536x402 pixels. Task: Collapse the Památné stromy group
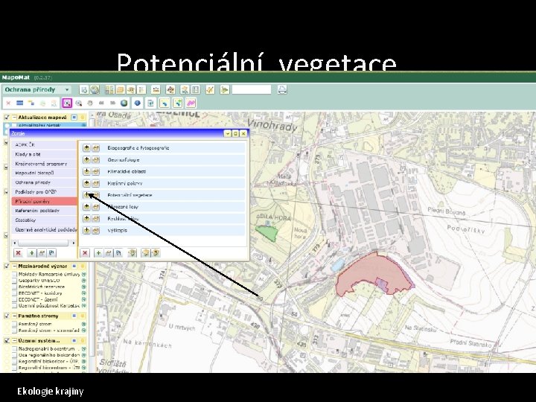(x=15, y=316)
